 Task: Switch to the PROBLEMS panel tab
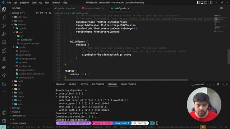[x=60, y=84]
